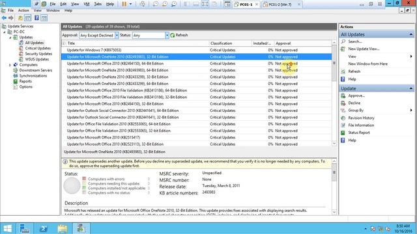Open File Explorer from the taskbar
The width and height of the screenshot is (417, 234).
[x=63, y=228]
